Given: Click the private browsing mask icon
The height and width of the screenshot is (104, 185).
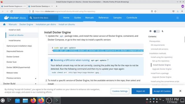Looking at the screenshot, I should click(x=183, y=6).
